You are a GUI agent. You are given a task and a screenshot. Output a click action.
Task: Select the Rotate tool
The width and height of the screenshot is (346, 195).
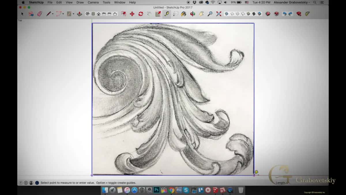pyautogui.click(x=140, y=14)
